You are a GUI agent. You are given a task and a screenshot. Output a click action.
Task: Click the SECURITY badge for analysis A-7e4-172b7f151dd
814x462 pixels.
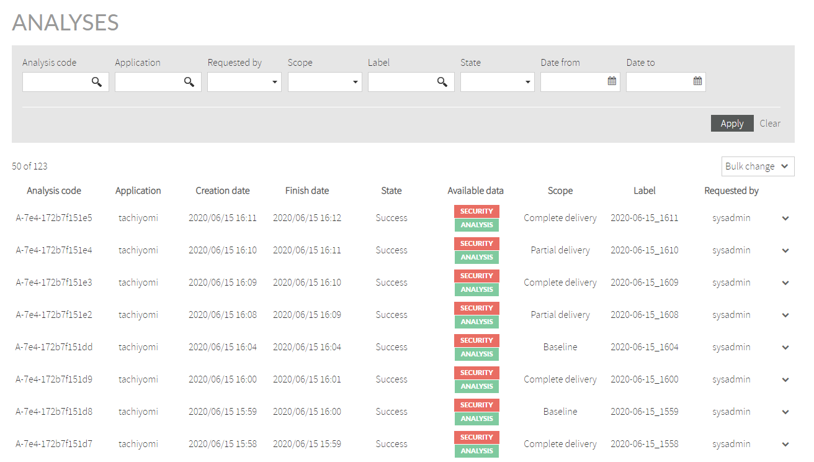[x=476, y=340]
